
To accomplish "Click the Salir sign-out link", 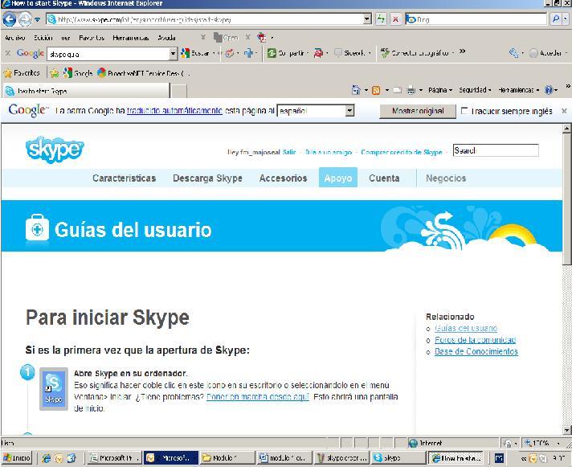I will click(x=289, y=152).
